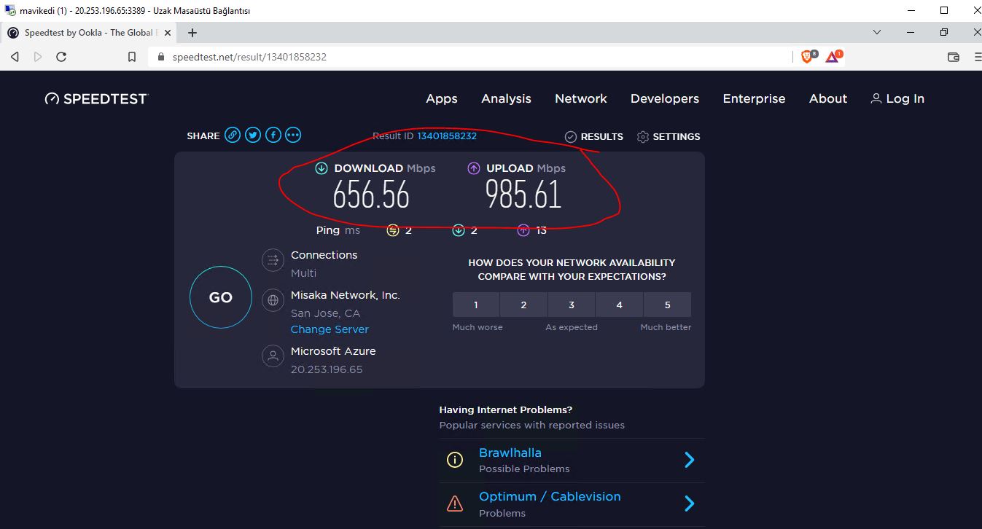The height and width of the screenshot is (529, 982).
Task: Open the Brave Wallet icon
Action: pyautogui.click(x=953, y=57)
